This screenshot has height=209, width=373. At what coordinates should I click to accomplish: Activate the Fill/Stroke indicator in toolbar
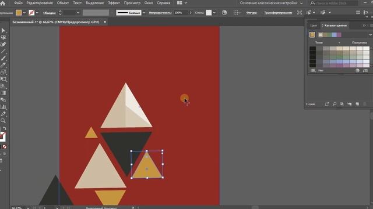point(2,136)
